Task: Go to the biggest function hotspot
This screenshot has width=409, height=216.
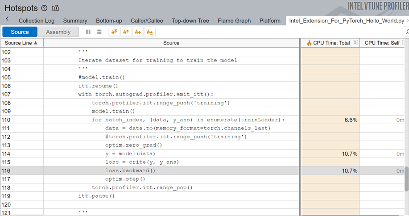Action: click(114, 32)
